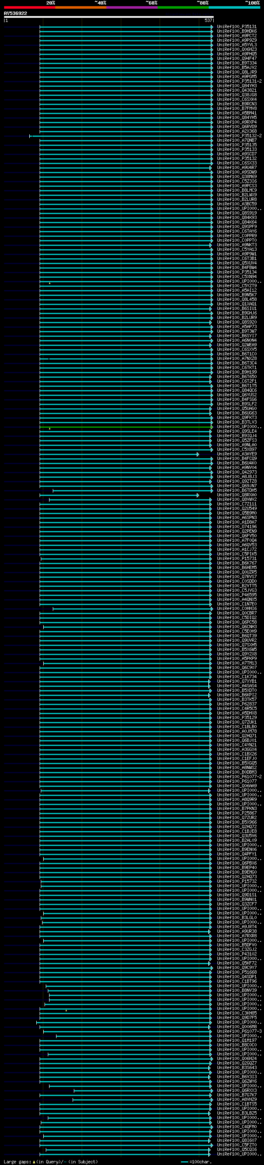The height and width of the screenshot is (1165, 264).
Task: Select hit label UniRef100_Q4PFY1
Action: click(237, 854)
